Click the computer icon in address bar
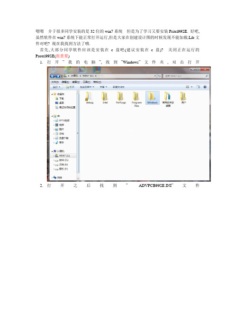235x333 pixels. [65, 76]
